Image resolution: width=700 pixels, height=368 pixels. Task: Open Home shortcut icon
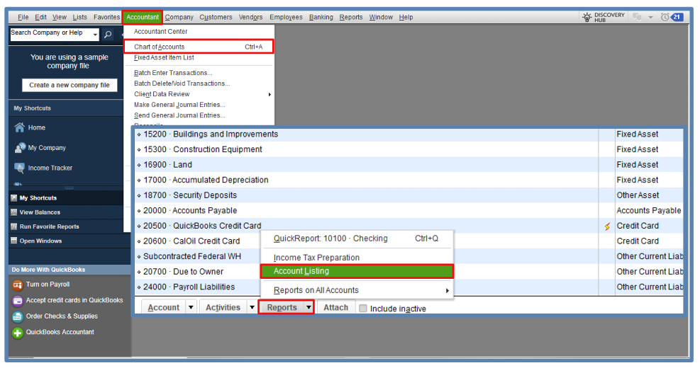coord(19,127)
